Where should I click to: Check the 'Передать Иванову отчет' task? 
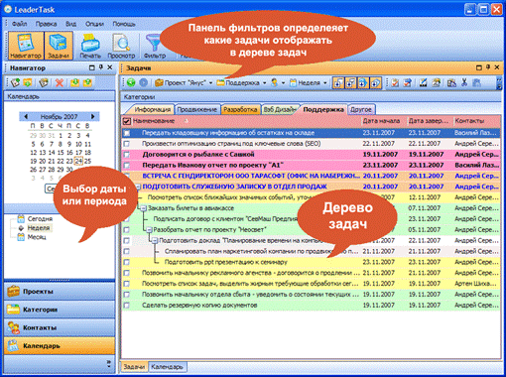tap(127, 166)
